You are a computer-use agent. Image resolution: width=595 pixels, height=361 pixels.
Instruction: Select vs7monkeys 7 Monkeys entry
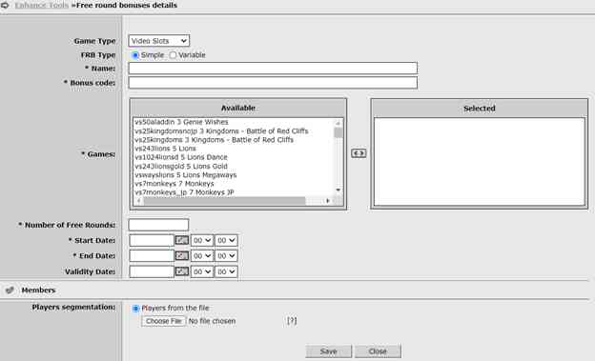(174, 184)
